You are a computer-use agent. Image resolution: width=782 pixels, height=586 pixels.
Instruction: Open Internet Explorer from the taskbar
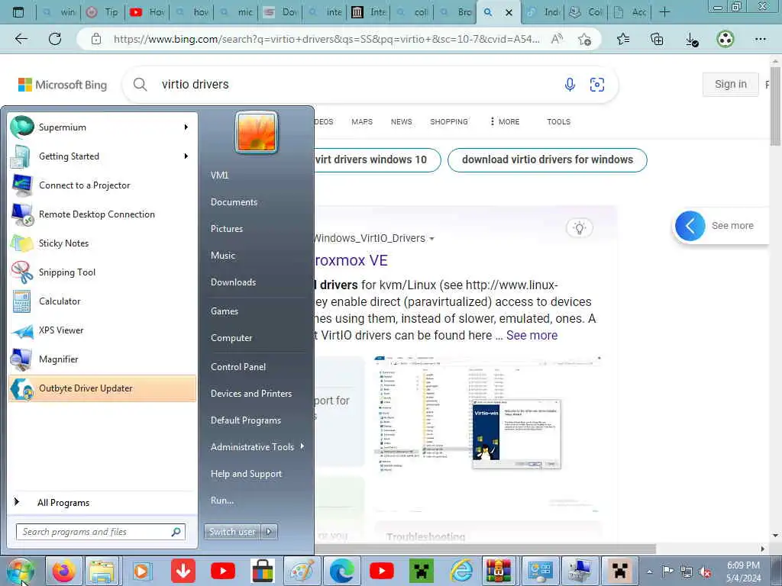(x=462, y=571)
